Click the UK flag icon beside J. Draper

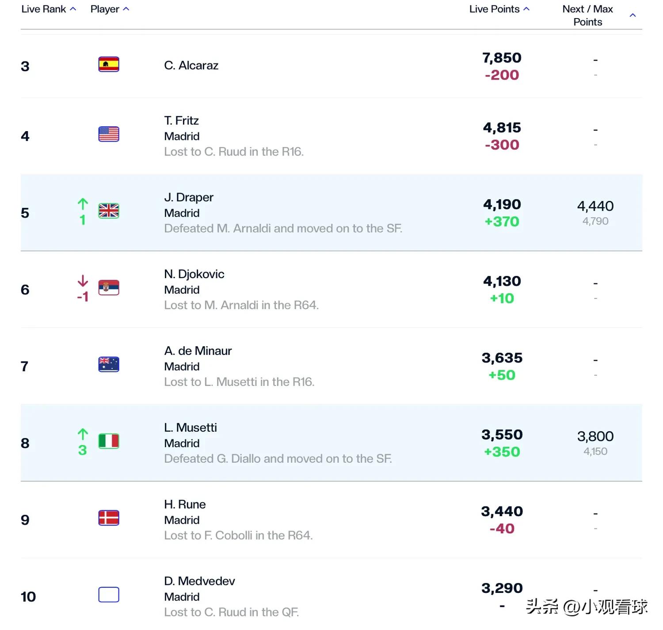(x=109, y=211)
